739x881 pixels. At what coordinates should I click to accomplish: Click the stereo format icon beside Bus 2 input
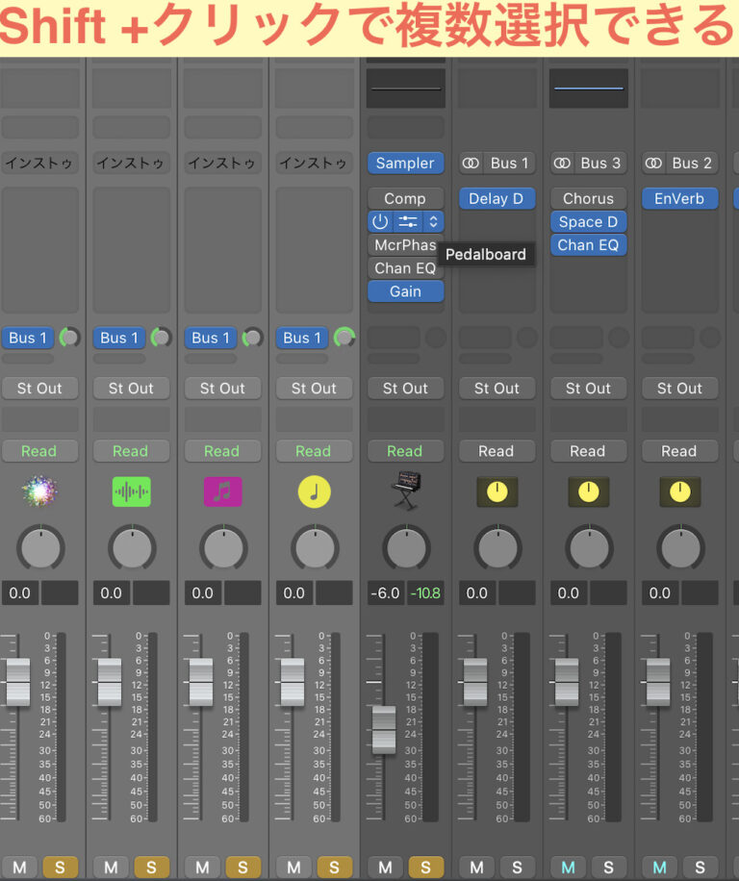click(x=653, y=163)
